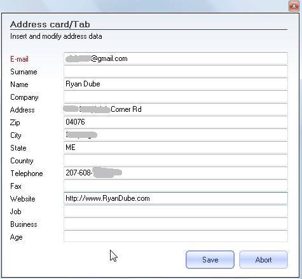Click the Website label
302x279 pixels.
pos(23,199)
